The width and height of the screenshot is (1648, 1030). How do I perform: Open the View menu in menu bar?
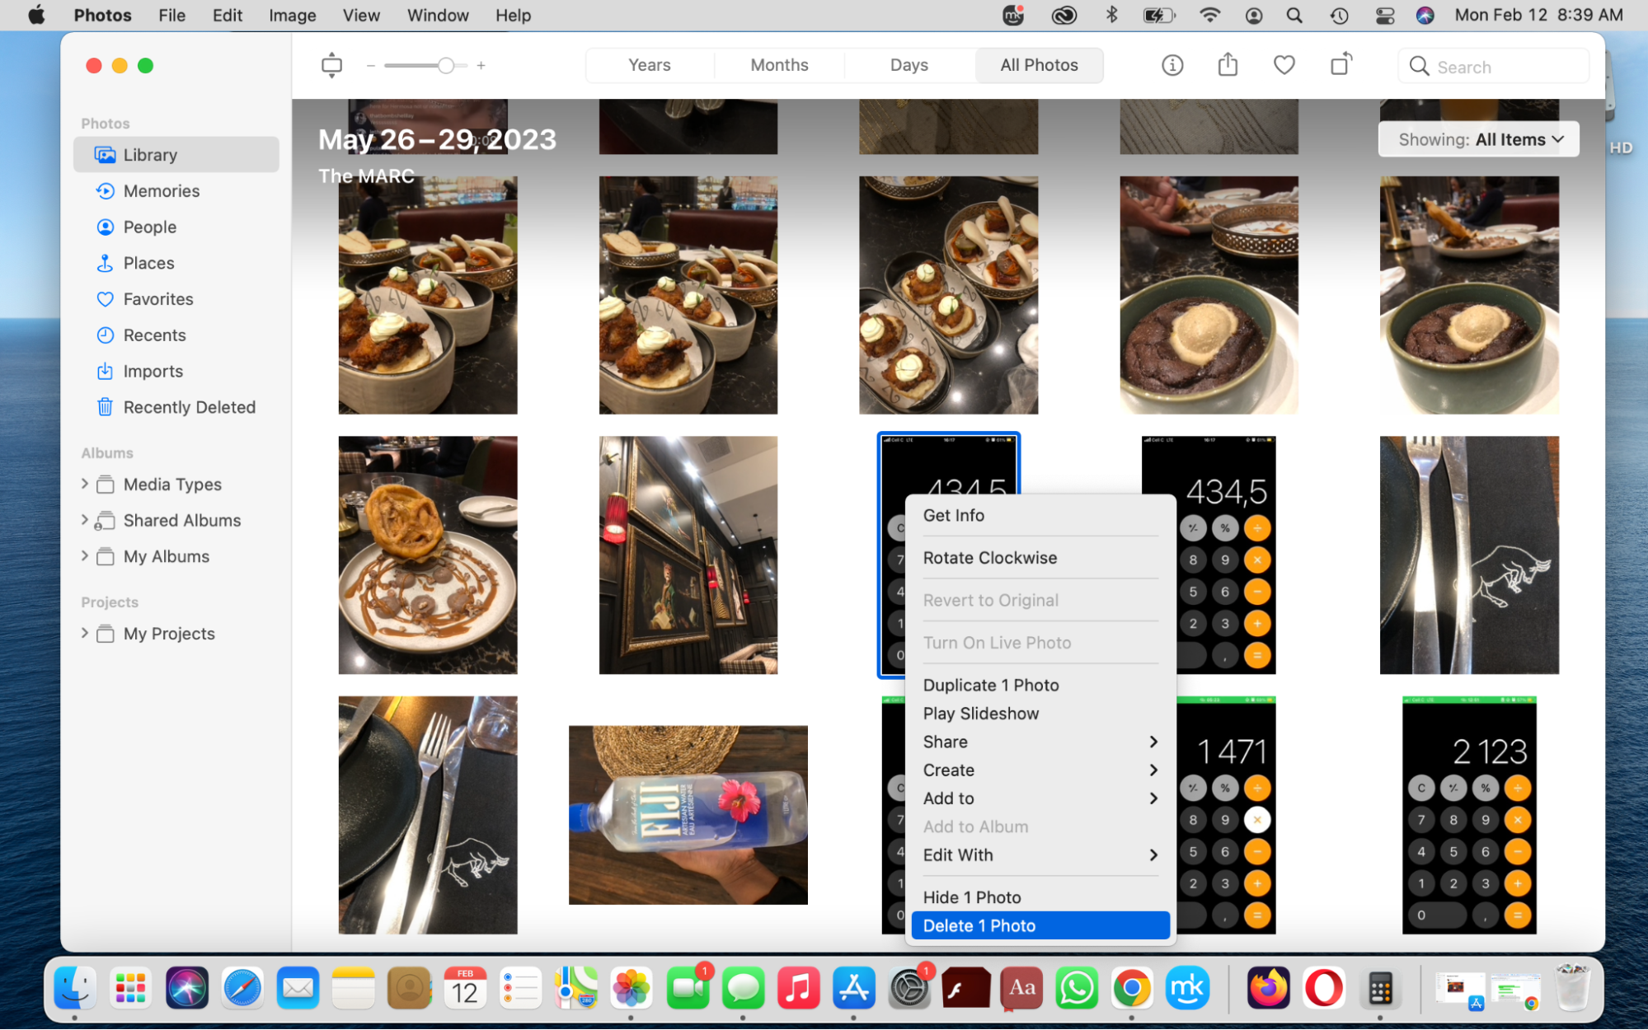361,15
